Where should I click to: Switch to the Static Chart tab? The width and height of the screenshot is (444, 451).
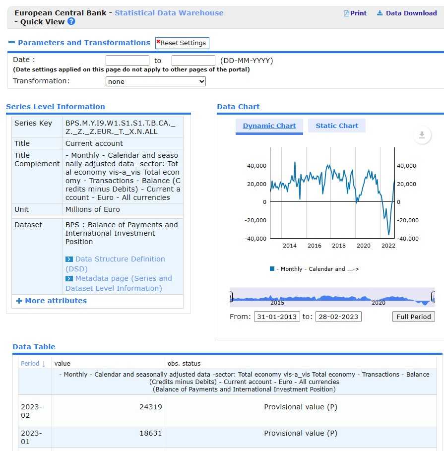click(x=336, y=126)
